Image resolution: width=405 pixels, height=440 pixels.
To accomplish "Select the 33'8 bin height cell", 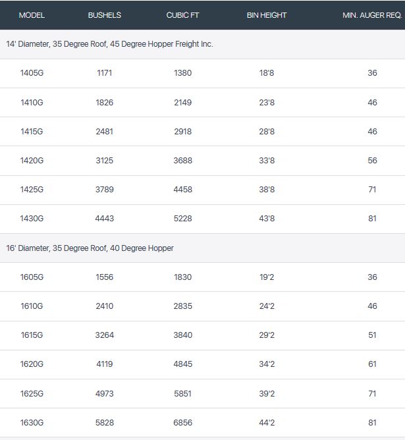I will (266, 161).
